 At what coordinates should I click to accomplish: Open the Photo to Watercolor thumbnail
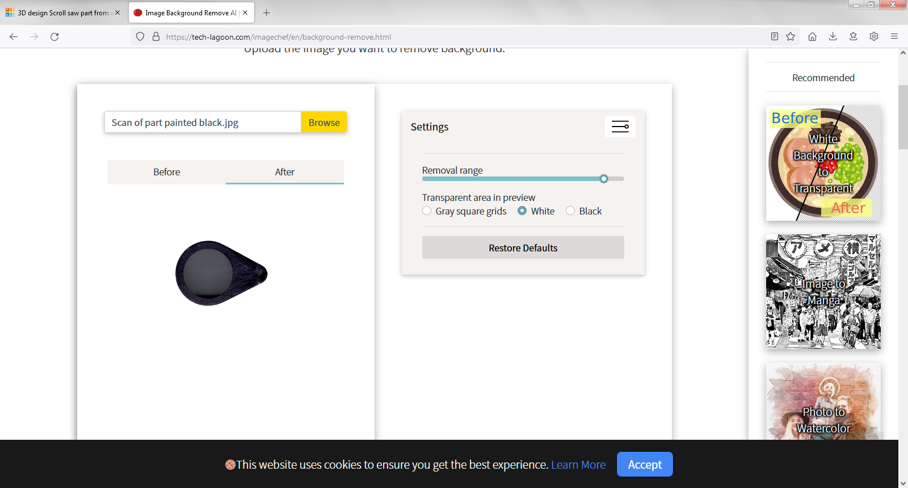coord(823,402)
